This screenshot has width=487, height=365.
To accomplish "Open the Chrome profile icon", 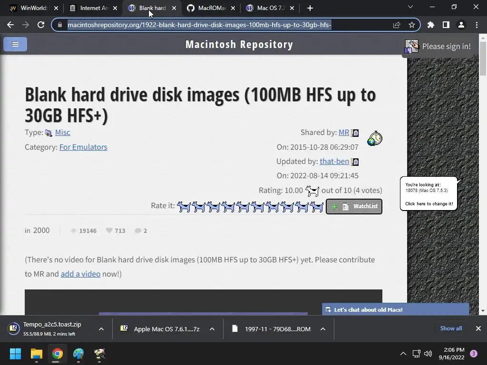I will click(x=461, y=25).
